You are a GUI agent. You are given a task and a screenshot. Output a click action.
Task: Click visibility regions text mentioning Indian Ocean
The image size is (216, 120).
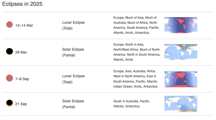[x=135, y=79]
